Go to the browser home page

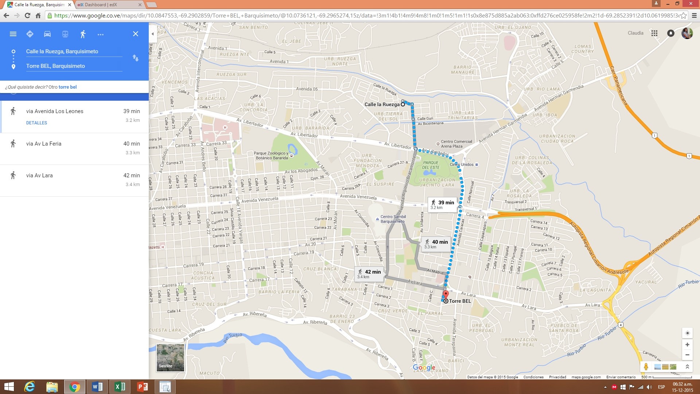tap(38, 15)
